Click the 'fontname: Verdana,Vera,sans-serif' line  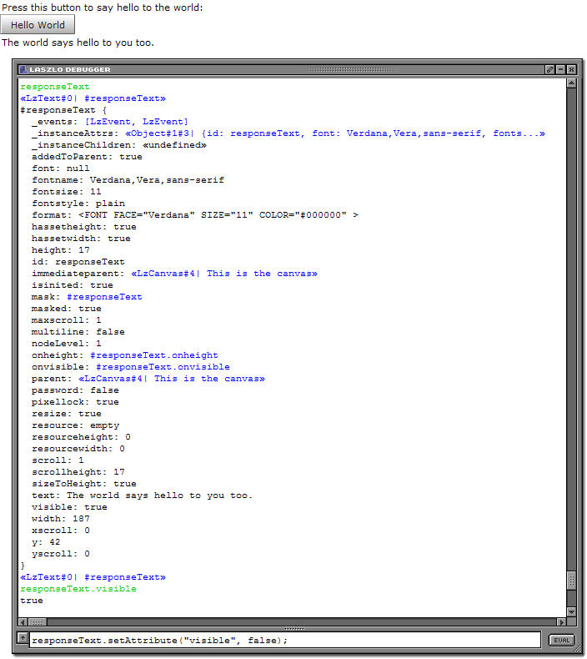click(128, 180)
